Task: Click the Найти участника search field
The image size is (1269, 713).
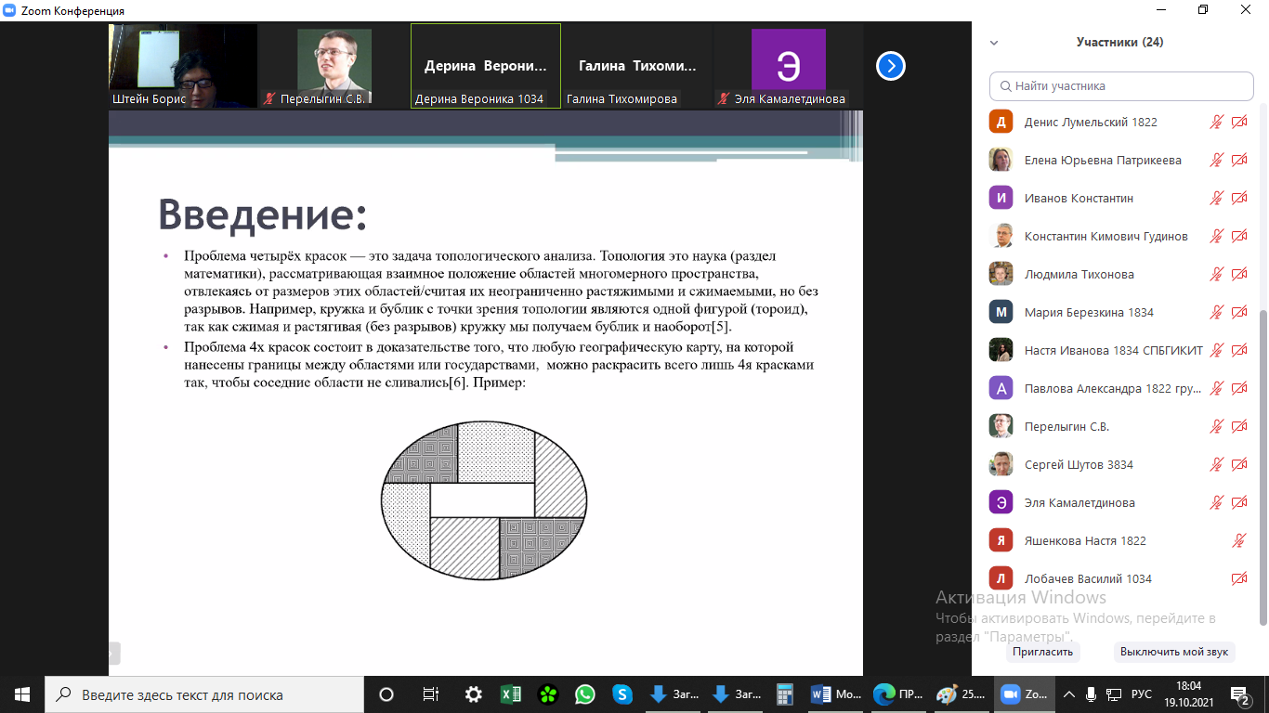Action: (1121, 86)
